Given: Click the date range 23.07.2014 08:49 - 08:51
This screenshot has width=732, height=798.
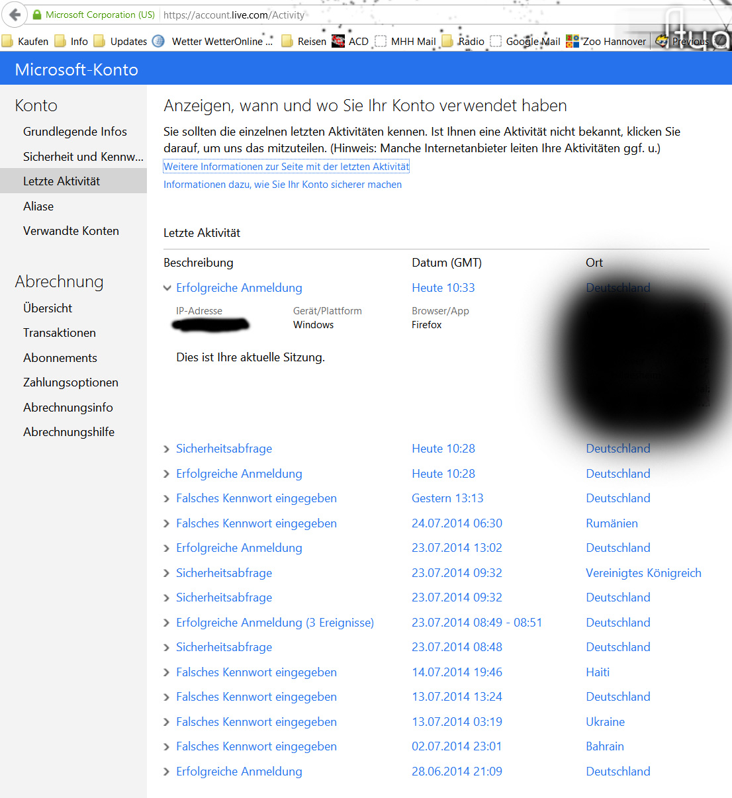Looking at the screenshot, I should [477, 623].
